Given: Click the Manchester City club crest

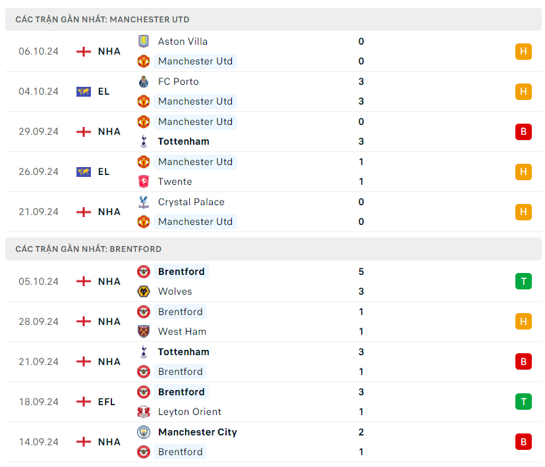Looking at the screenshot, I should tap(144, 432).
